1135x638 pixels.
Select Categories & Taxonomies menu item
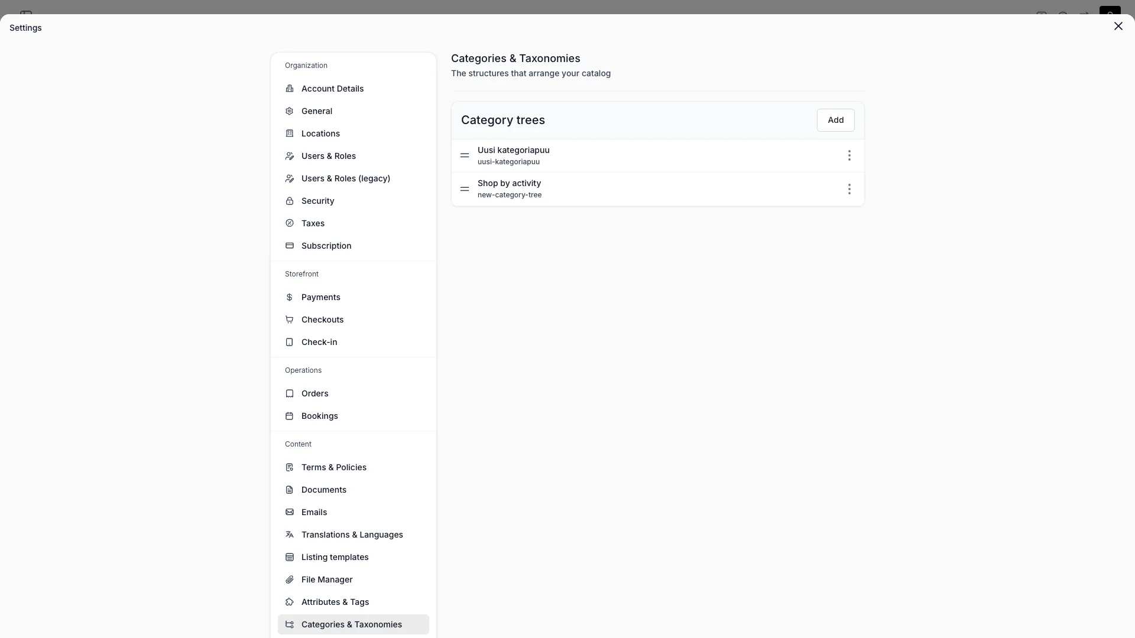(354, 624)
